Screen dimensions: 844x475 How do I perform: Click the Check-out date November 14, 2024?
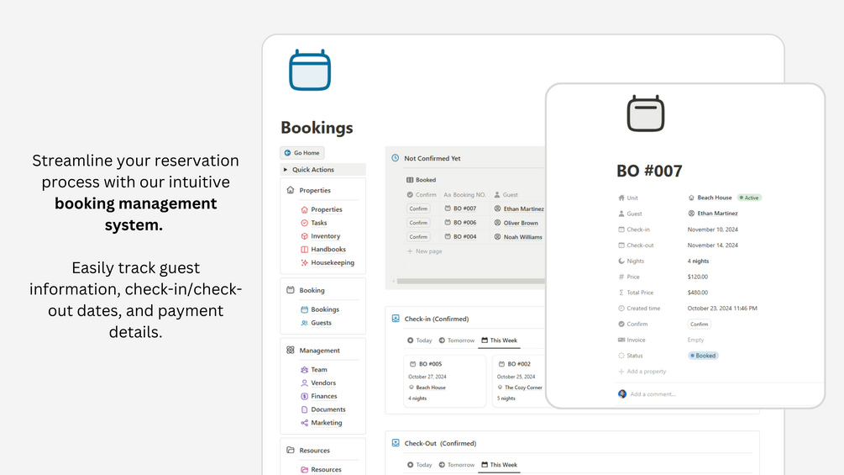(713, 245)
